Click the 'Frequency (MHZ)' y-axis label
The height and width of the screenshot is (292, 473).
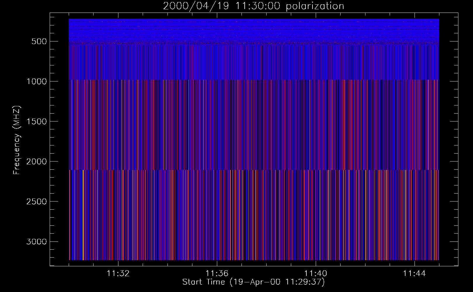point(17,140)
